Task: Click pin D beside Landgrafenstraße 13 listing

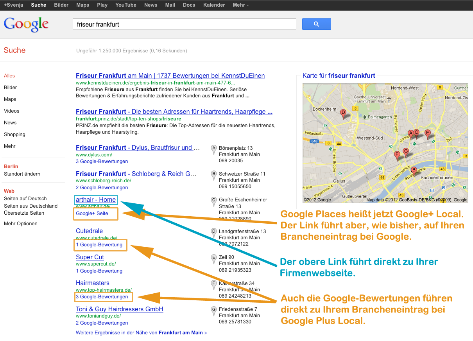Action: pyautogui.click(x=214, y=233)
